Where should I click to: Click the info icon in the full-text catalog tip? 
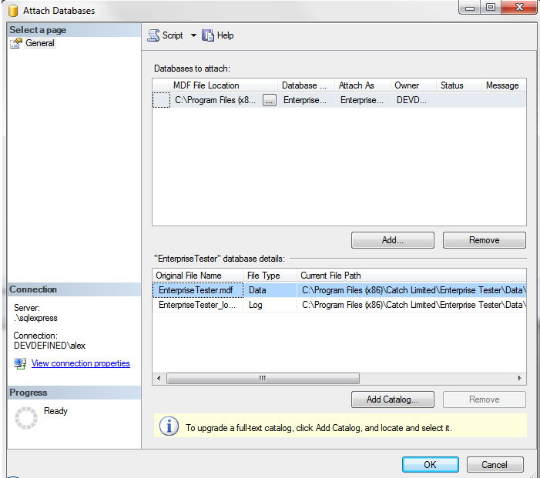tap(169, 427)
